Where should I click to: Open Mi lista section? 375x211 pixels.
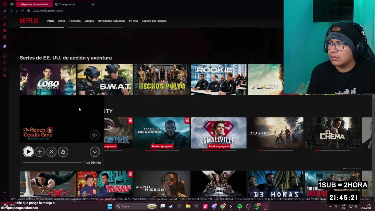[133, 21]
